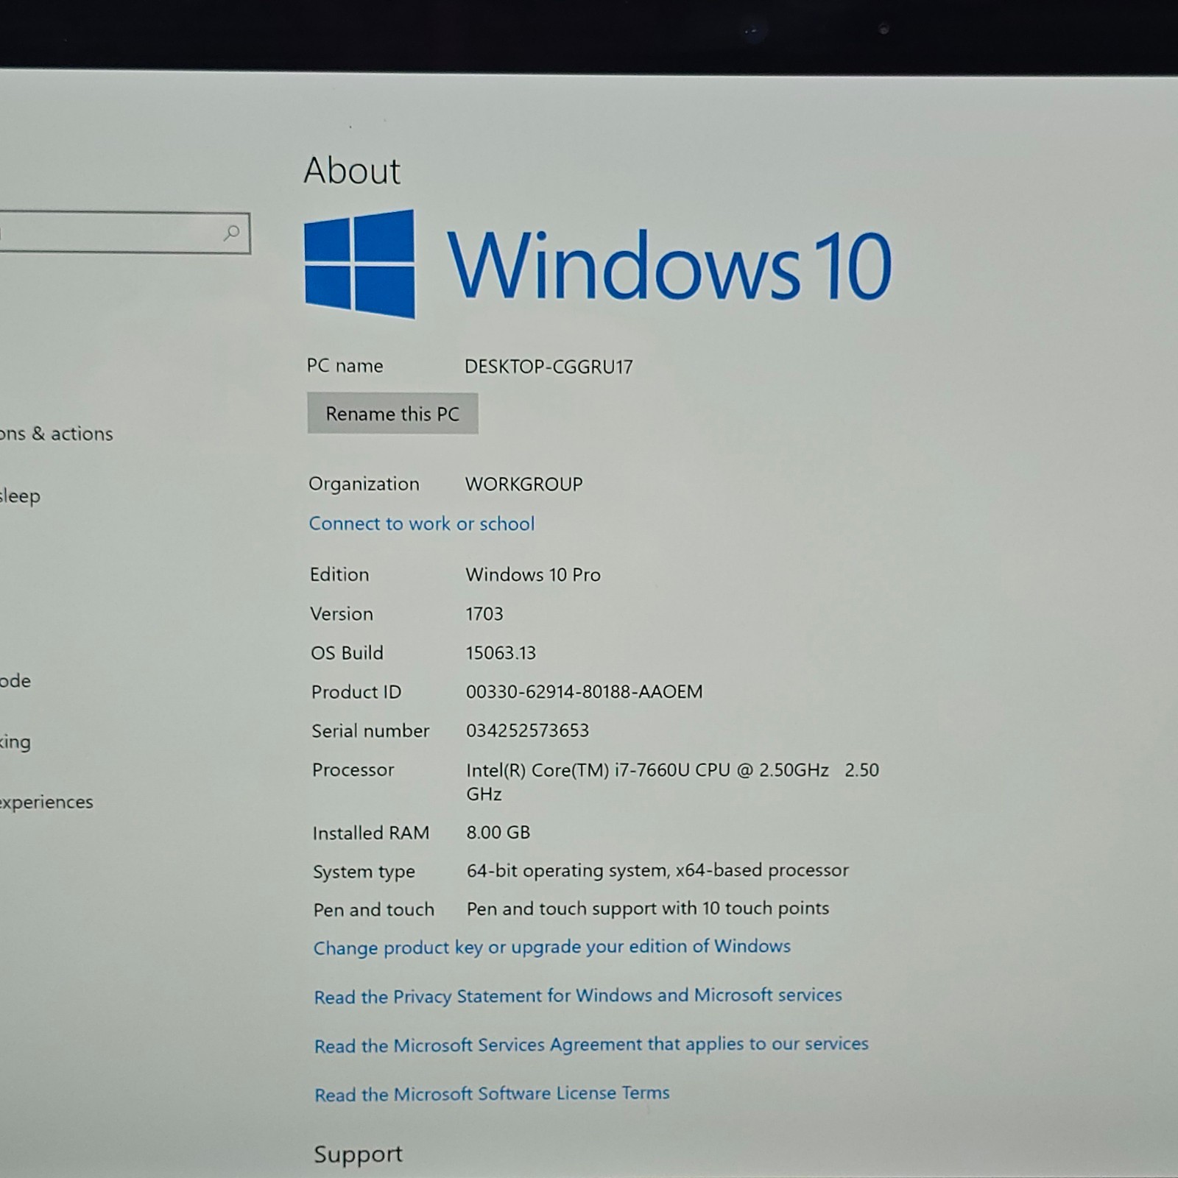1178x1178 pixels.
Task: Click the 'PC name' label
Action: point(345,366)
